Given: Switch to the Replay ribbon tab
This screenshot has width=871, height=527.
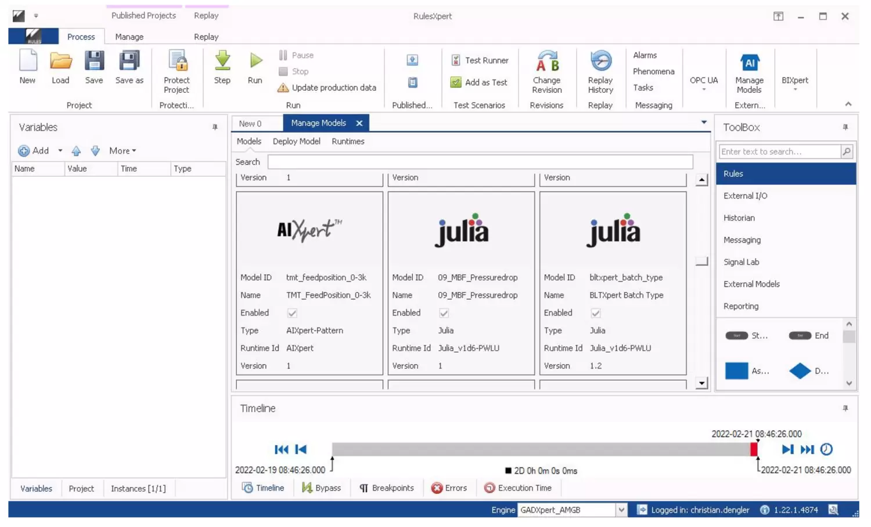Looking at the screenshot, I should point(206,37).
